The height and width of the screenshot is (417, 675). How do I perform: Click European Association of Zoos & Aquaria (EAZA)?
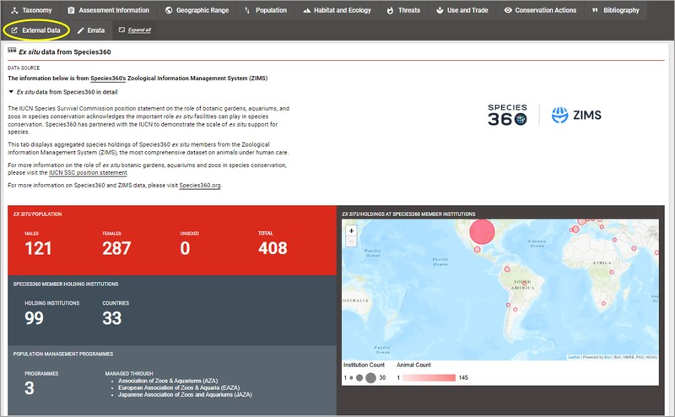[x=179, y=387]
